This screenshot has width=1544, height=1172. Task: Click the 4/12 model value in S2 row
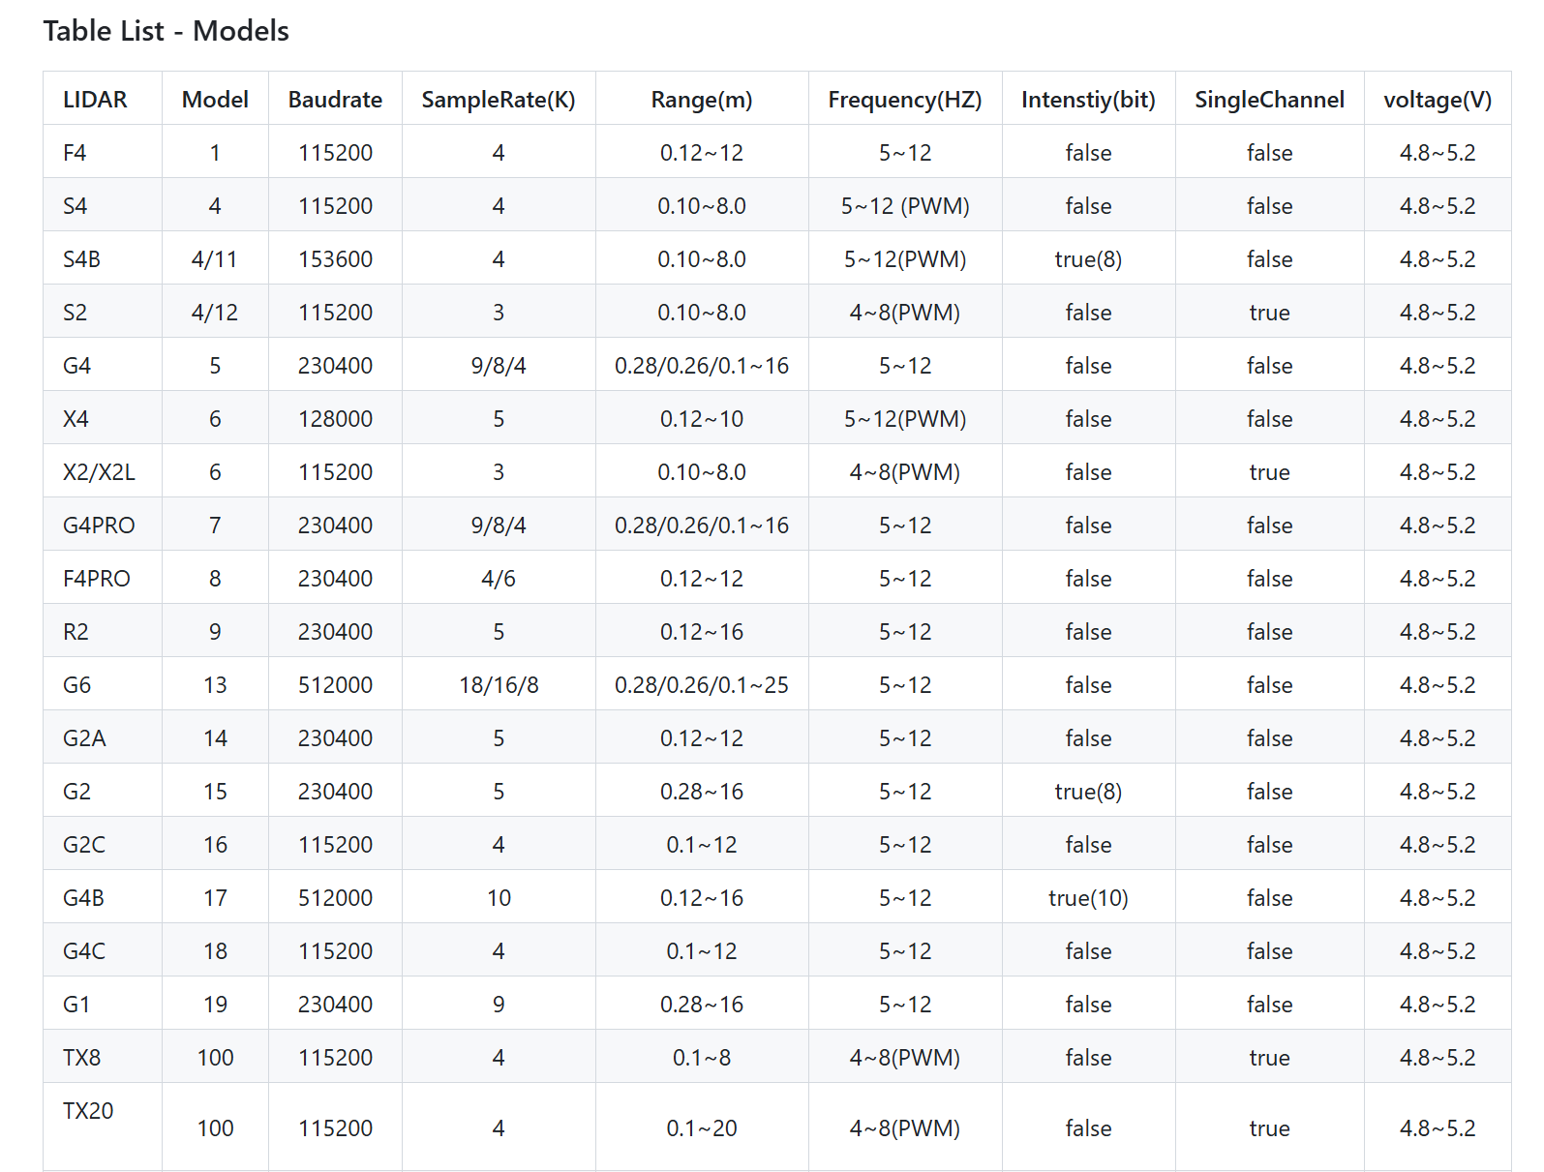click(x=215, y=313)
